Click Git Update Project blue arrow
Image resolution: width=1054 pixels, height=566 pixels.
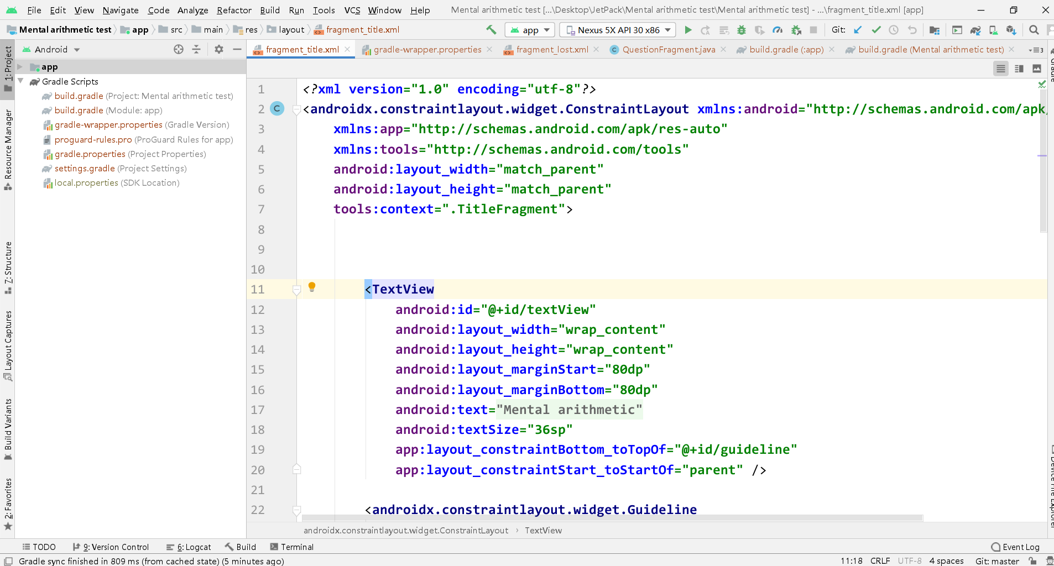click(858, 30)
